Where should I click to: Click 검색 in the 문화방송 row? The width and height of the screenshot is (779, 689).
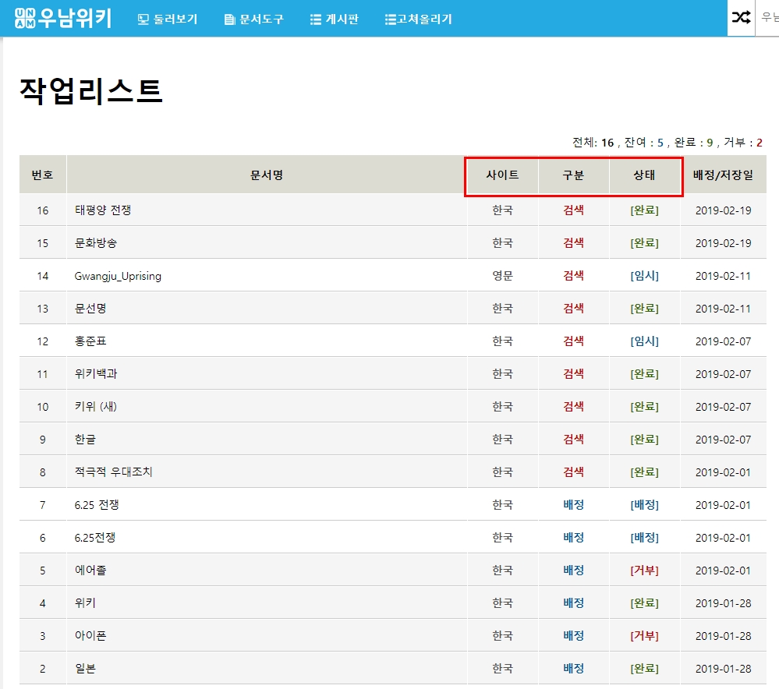573,243
